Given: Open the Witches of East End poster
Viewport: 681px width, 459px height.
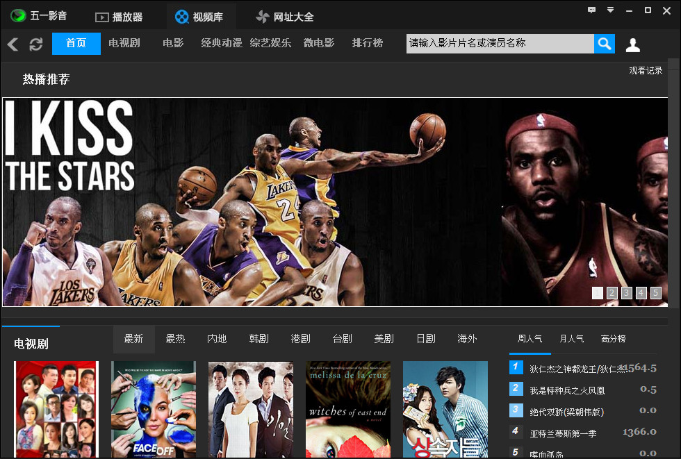Looking at the screenshot, I should pyautogui.click(x=348, y=409).
